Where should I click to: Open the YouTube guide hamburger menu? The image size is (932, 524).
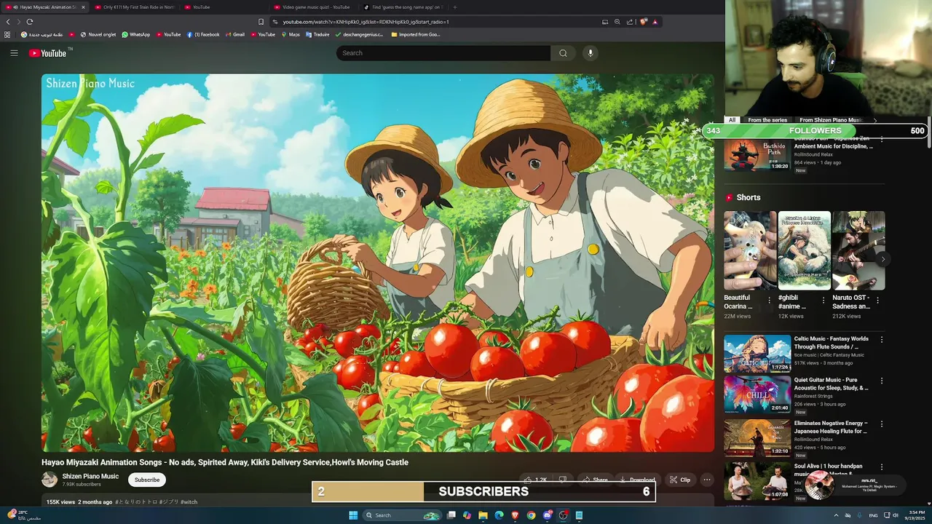pos(14,53)
